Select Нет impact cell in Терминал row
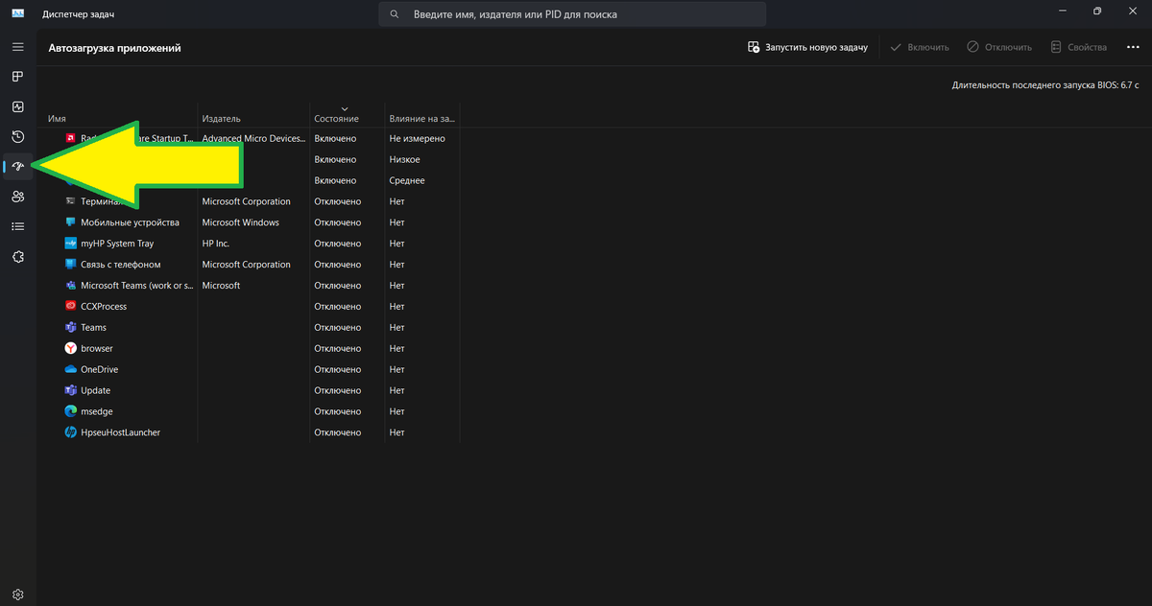 [x=396, y=201]
